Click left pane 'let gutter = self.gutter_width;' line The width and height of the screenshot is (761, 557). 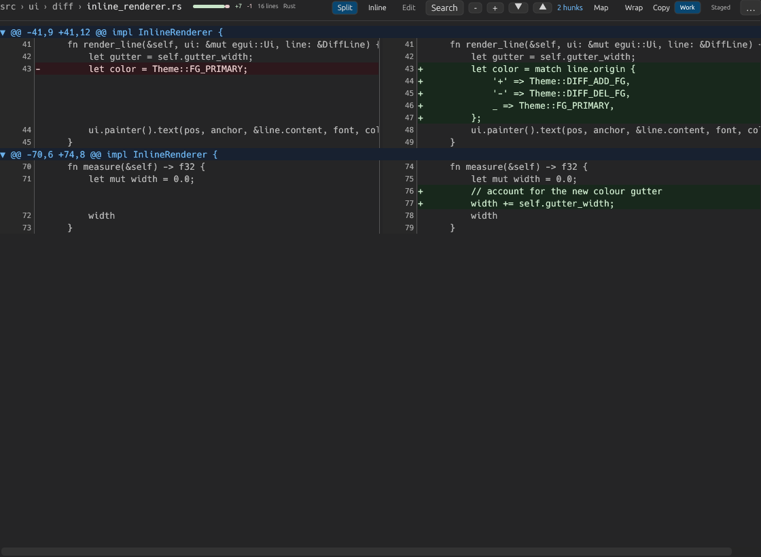[171, 57]
